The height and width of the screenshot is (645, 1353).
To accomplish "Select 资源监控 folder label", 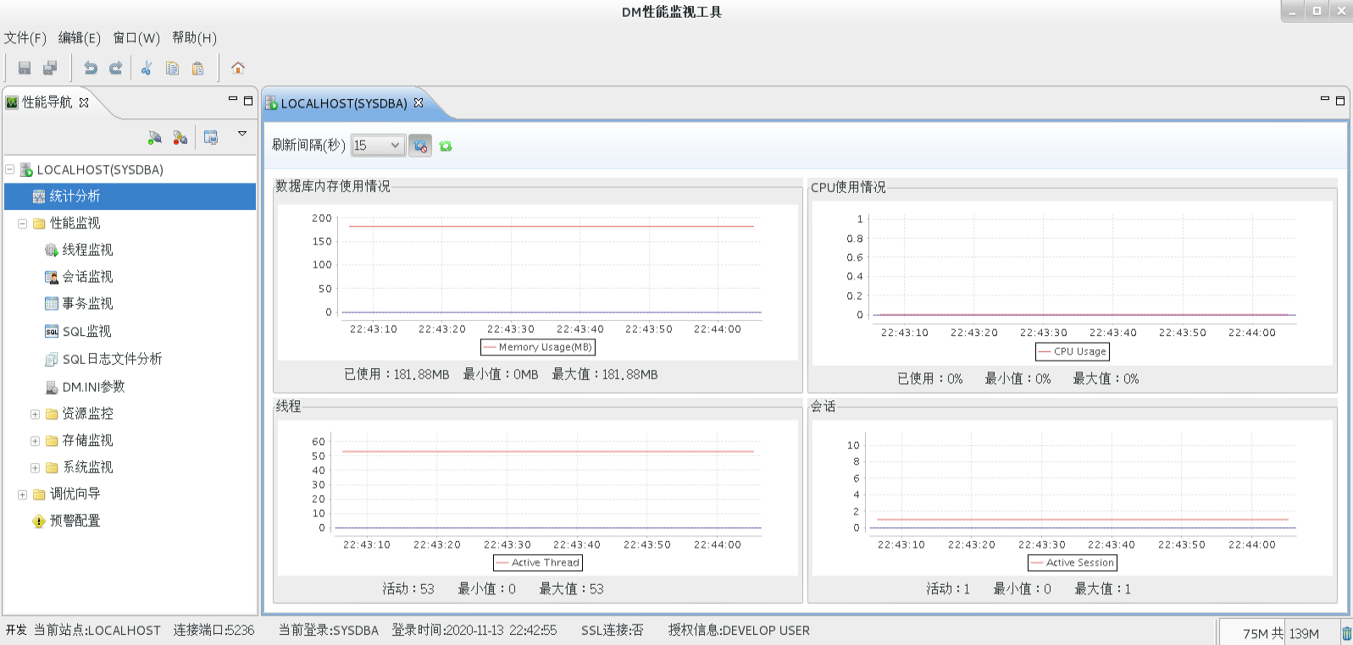I will point(87,414).
